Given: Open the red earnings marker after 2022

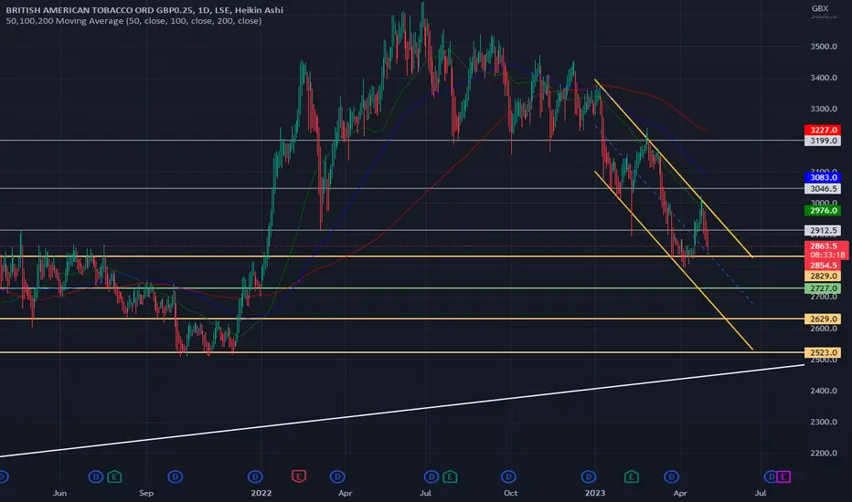Looking at the screenshot, I should click(x=298, y=477).
